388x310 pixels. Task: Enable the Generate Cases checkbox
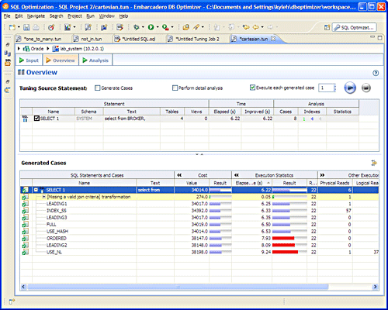tap(97, 88)
